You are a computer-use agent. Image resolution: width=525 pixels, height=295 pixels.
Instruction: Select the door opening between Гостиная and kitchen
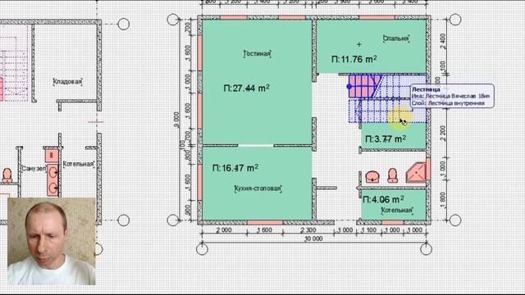[256, 146]
